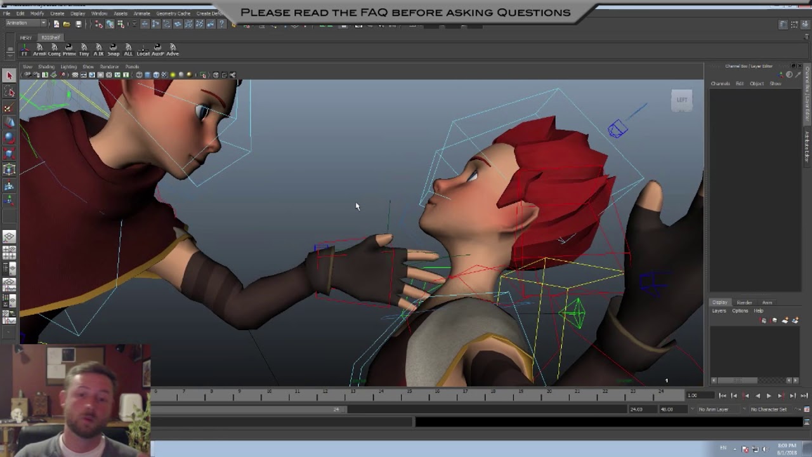
Task: Click the Comp shelf button
Action: point(54,50)
